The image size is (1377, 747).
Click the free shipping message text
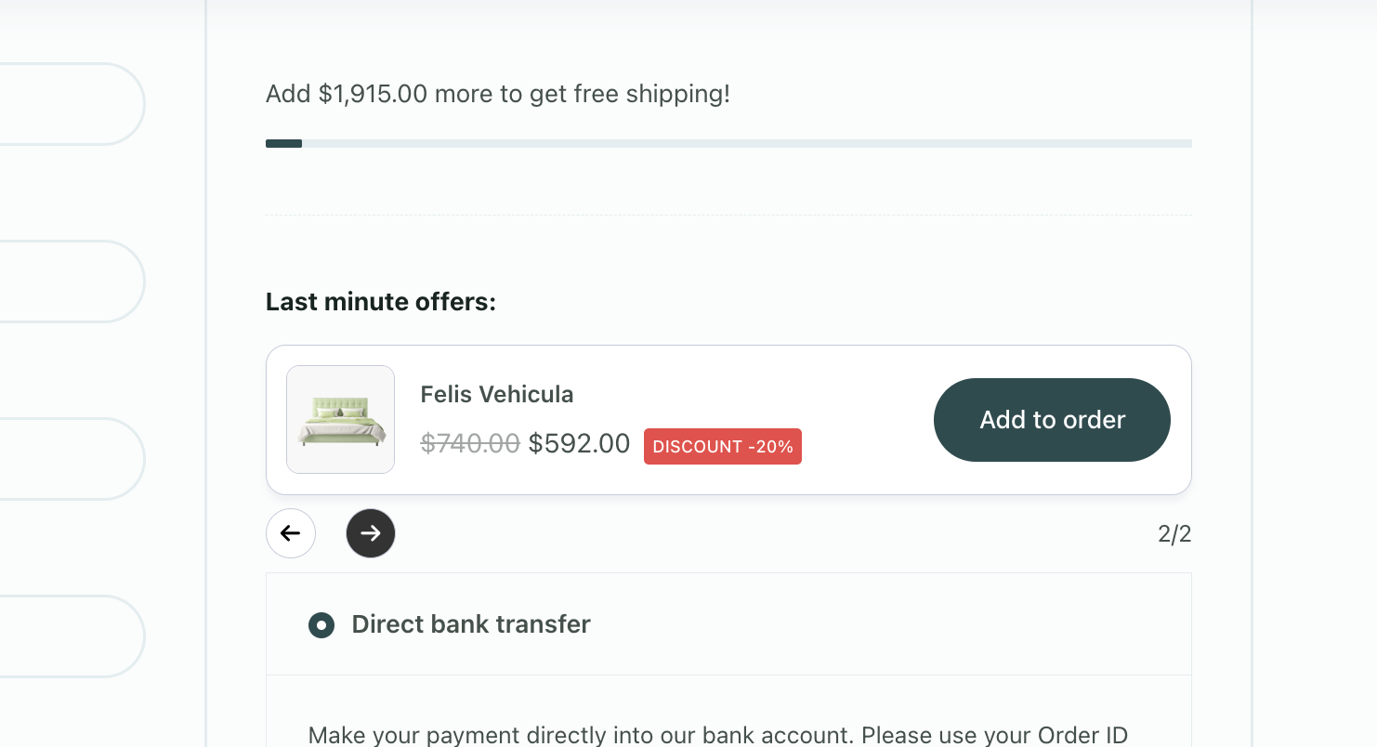tap(497, 94)
